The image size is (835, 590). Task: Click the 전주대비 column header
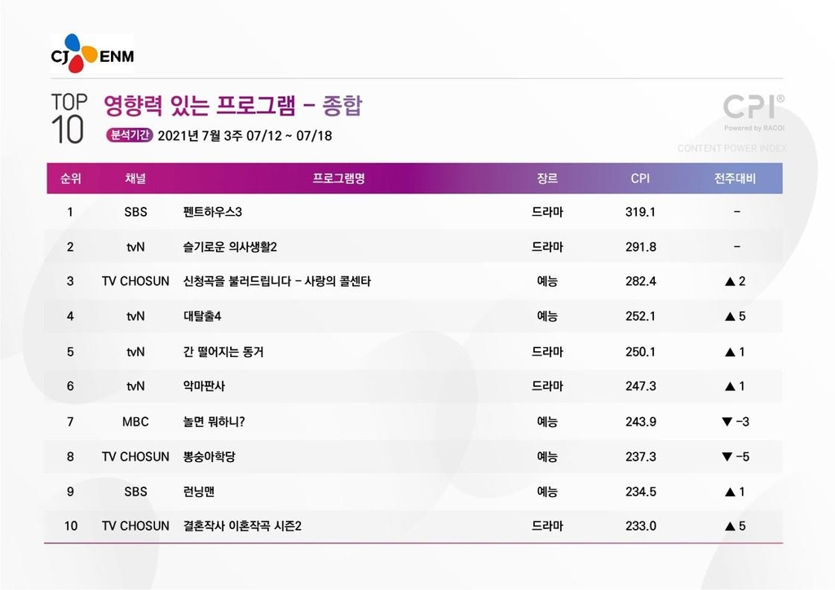[x=735, y=178]
